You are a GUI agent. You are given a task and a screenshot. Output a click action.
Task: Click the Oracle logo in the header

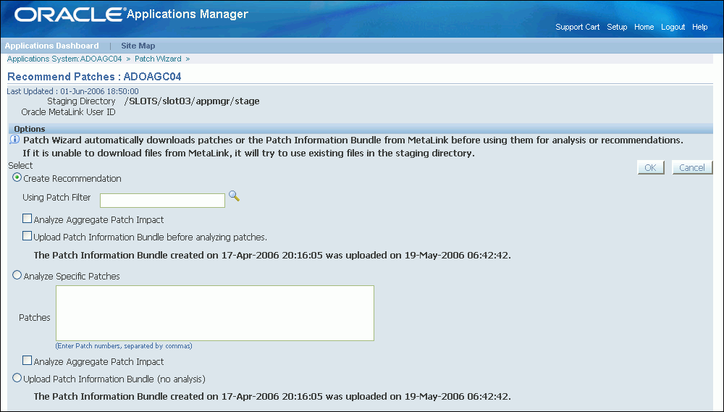70,14
